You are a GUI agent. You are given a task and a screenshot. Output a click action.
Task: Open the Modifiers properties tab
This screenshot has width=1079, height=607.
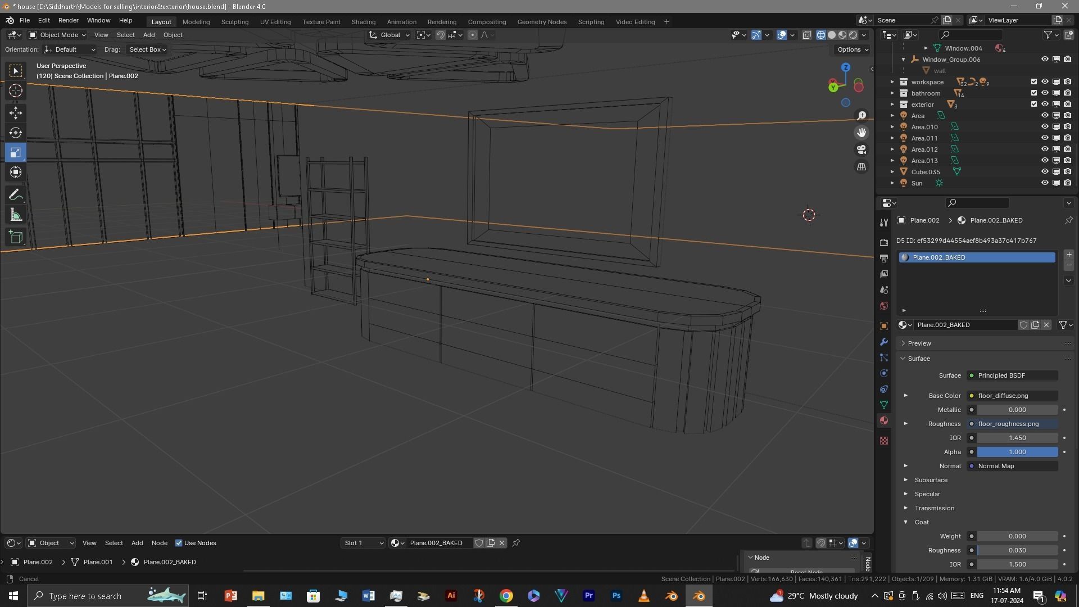click(884, 342)
